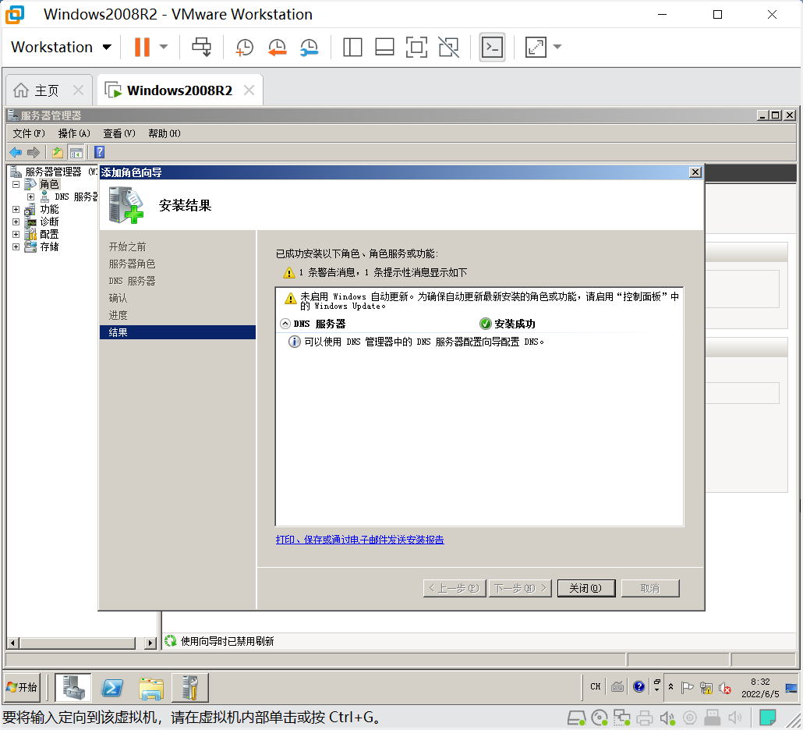The height and width of the screenshot is (730, 803).
Task: Click the VMware message log icon
Action: tap(767, 718)
